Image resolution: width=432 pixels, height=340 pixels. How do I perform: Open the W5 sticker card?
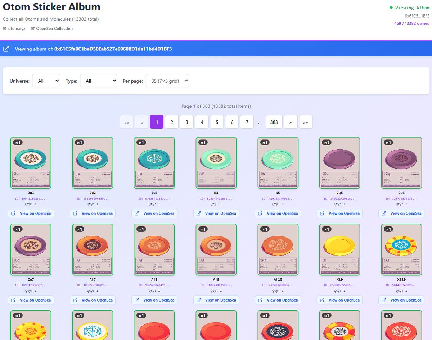pyautogui.click(x=278, y=163)
